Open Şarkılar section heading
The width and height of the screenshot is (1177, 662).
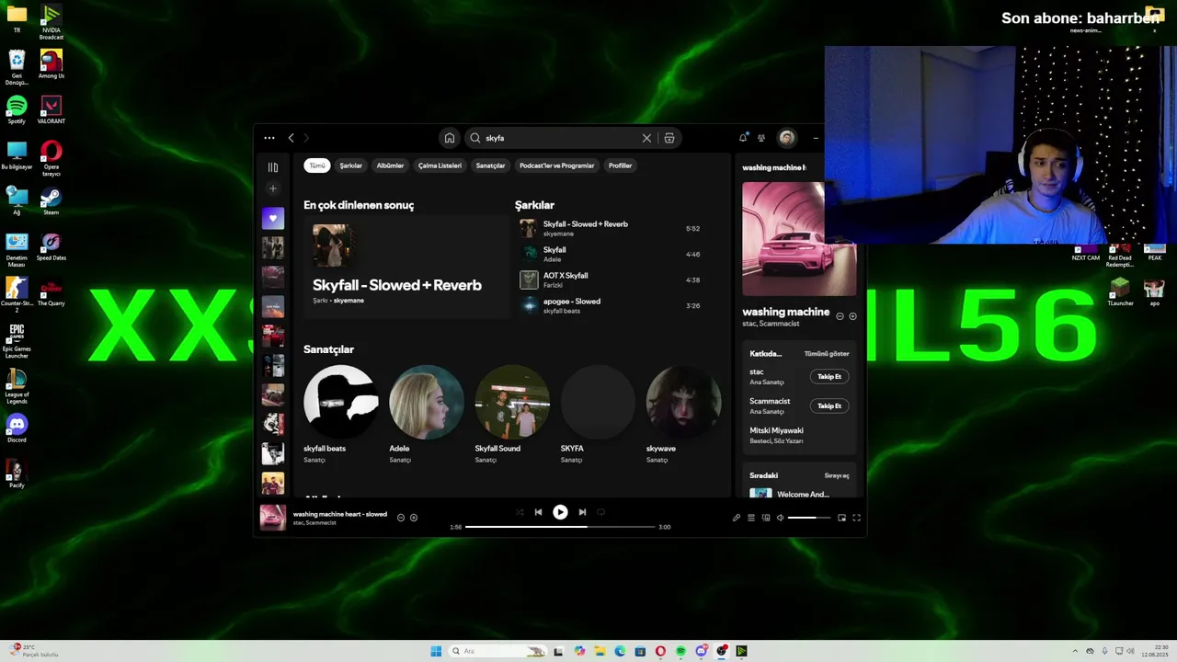[x=534, y=205]
